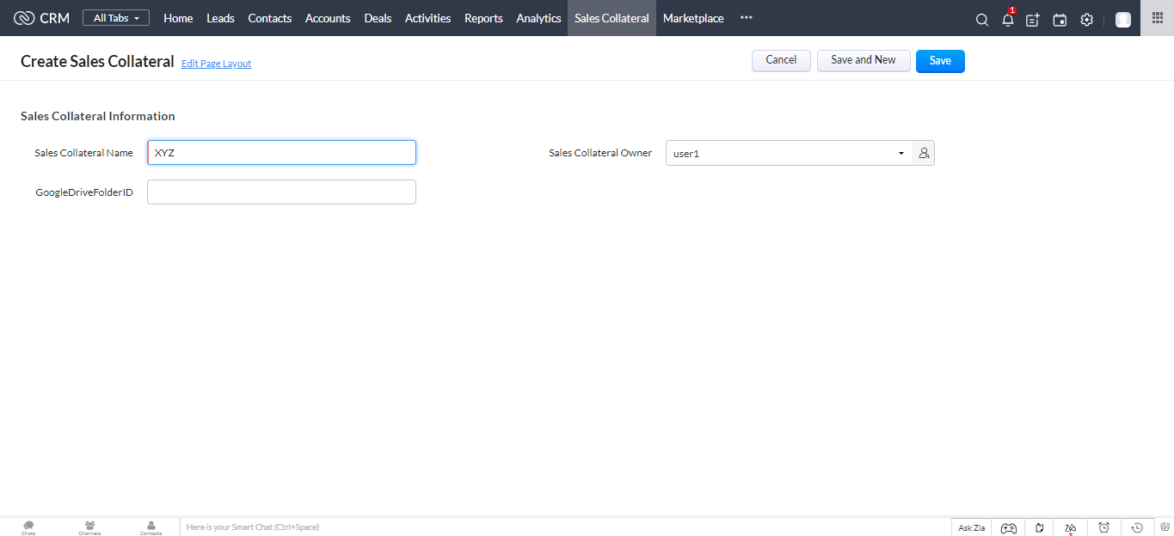This screenshot has height=536, width=1174.
Task: Go to the Analytics tab
Action: point(538,18)
